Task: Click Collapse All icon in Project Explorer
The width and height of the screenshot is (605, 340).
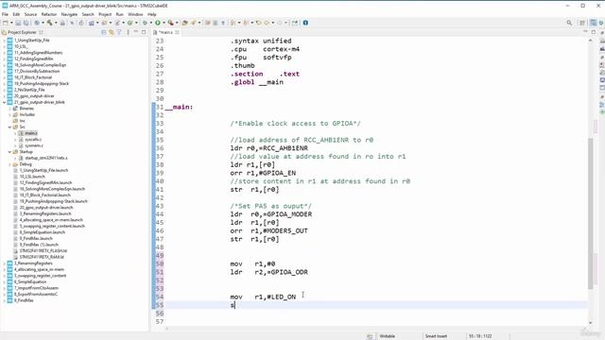Action: pos(104,32)
